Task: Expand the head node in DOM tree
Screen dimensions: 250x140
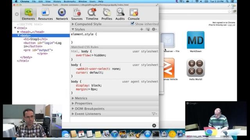Action: tap(18, 32)
